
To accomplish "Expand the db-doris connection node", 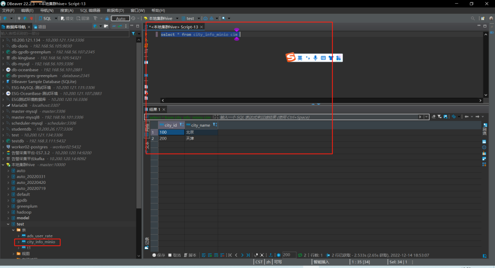I will tap(3, 46).
